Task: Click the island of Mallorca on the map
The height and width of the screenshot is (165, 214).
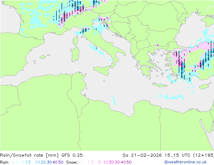Action: 43,57
